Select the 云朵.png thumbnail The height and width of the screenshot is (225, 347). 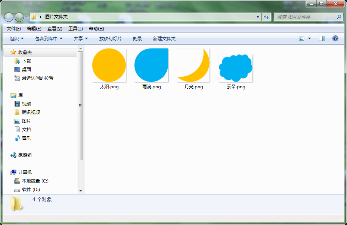[x=236, y=68]
